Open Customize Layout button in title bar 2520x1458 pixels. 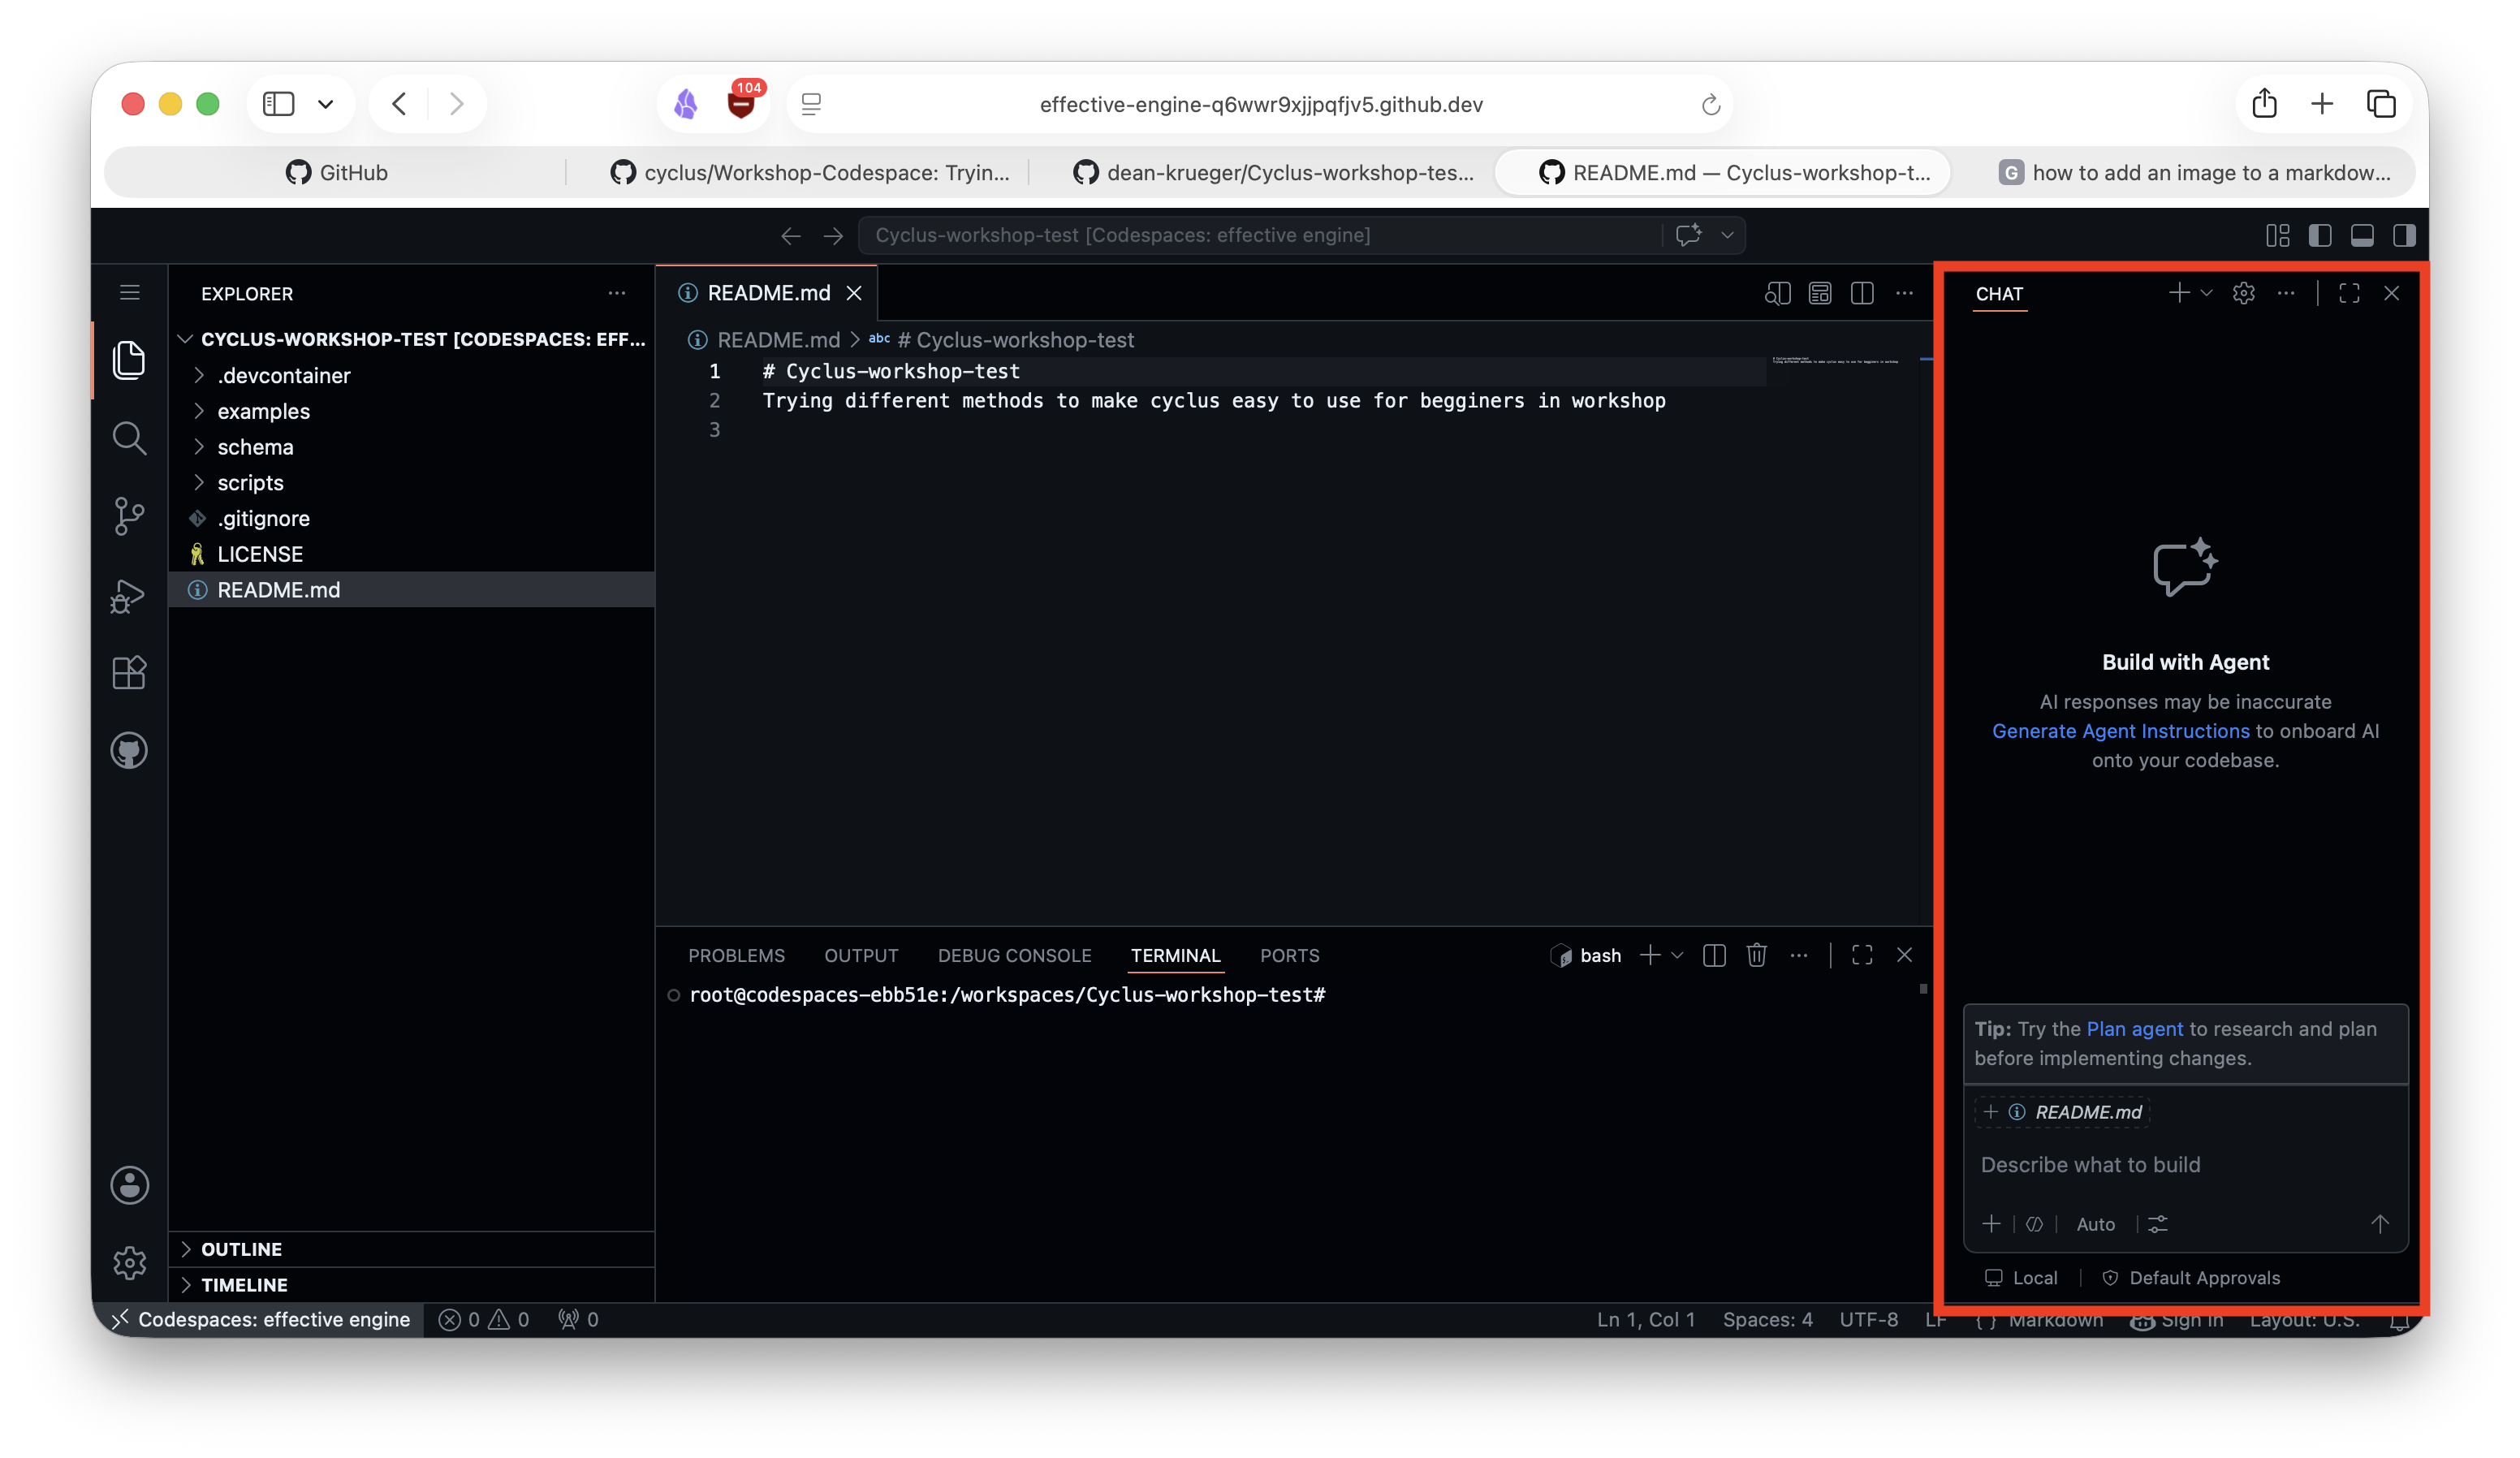[x=2278, y=235]
